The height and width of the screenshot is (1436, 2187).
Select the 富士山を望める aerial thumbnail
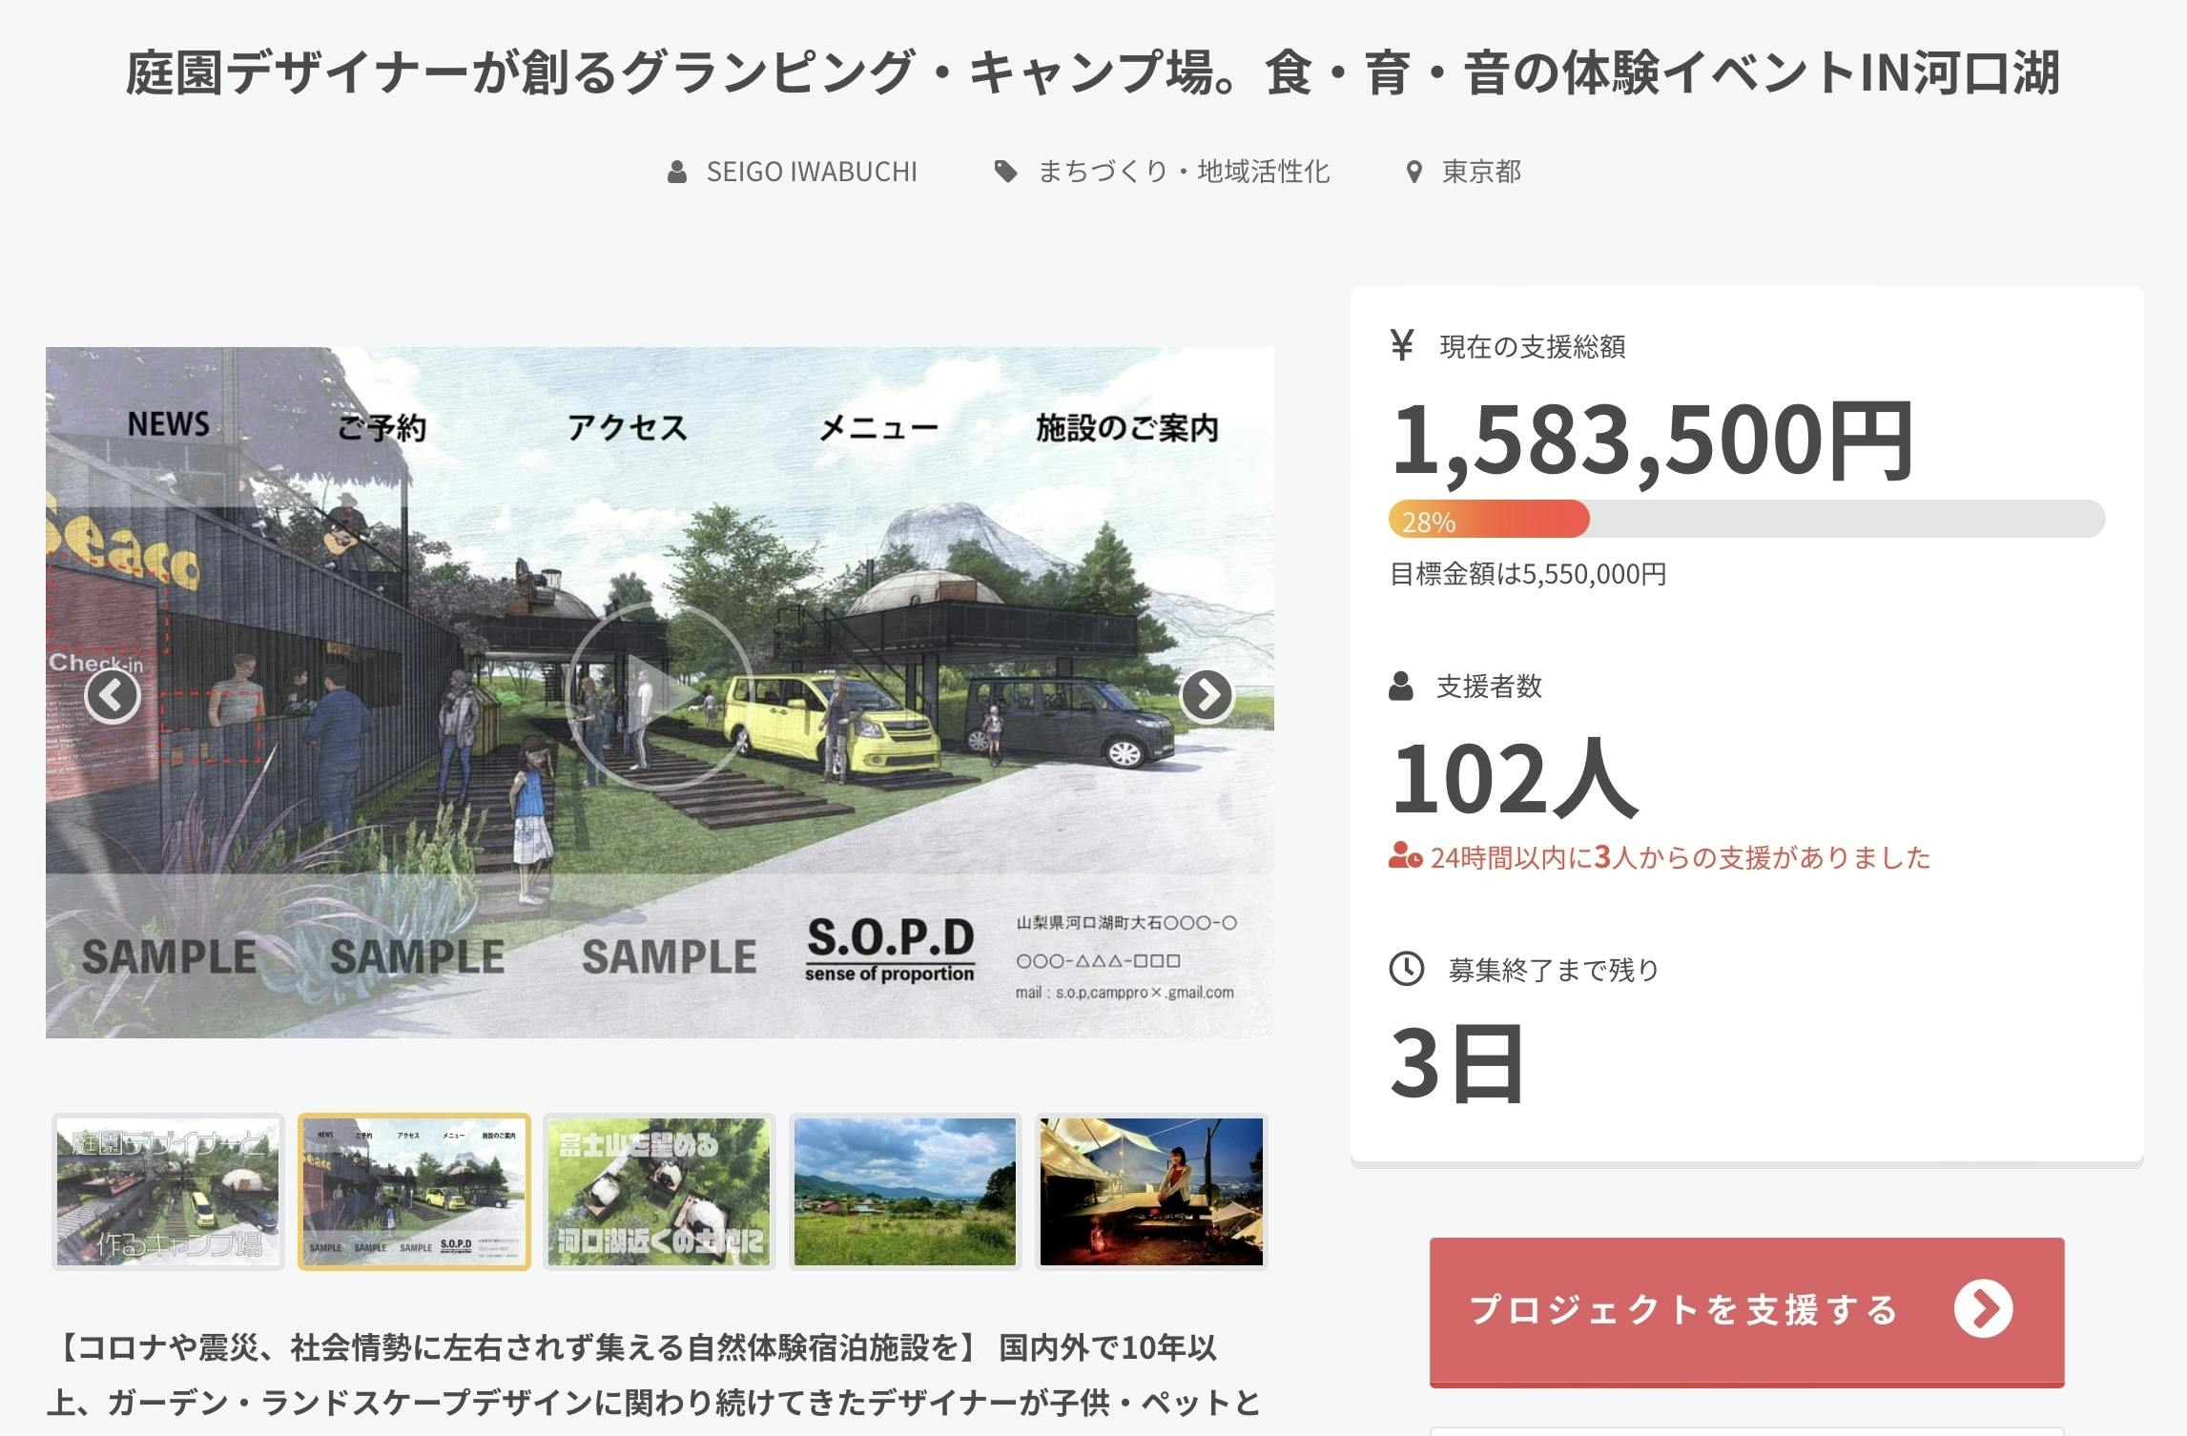[x=659, y=1191]
